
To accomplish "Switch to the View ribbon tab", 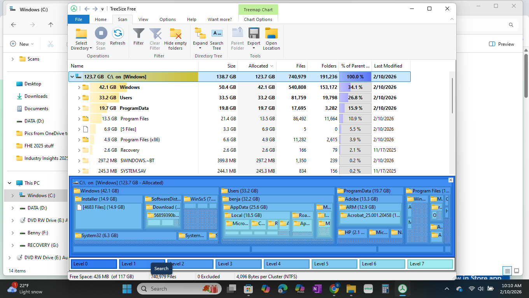I will coord(143,19).
